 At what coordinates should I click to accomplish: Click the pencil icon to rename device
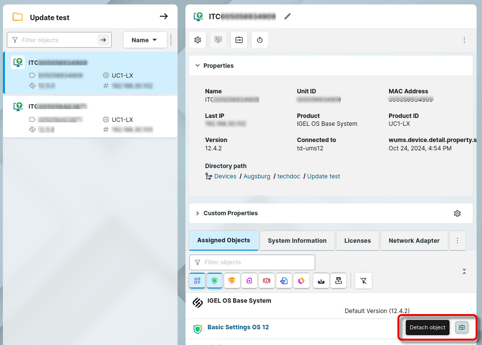pyautogui.click(x=288, y=17)
